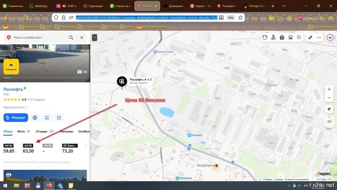Open the Библиотеки bookmarks folder
The width and height of the screenshot is (337, 190).
point(65,27)
